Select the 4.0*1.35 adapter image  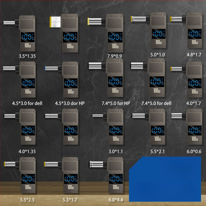25,126
